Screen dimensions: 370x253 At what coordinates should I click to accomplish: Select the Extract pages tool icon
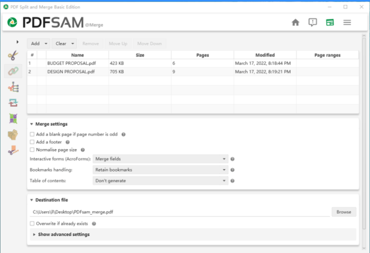tap(13, 134)
